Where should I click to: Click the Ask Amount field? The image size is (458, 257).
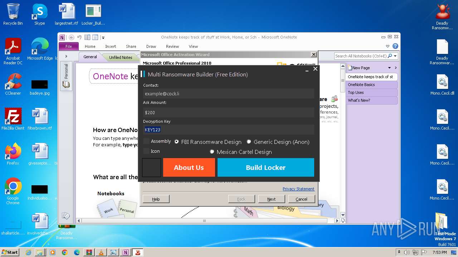[x=229, y=112]
